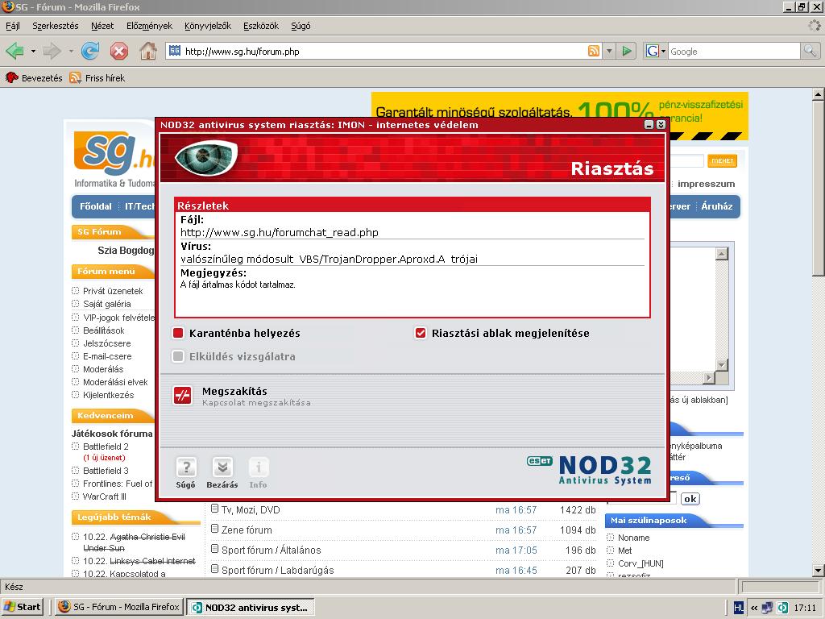
Task: Enable Karanténba helyezés checkbox
Action: (178, 333)
